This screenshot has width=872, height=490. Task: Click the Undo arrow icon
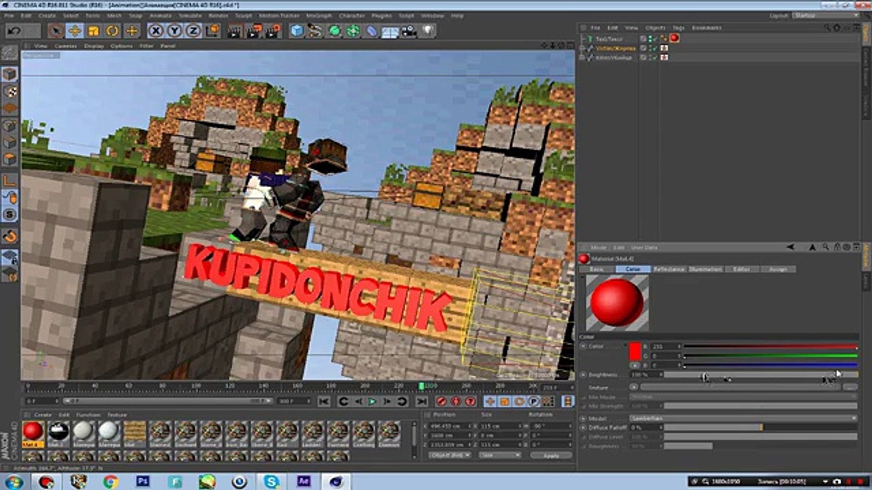coord(14,31)
